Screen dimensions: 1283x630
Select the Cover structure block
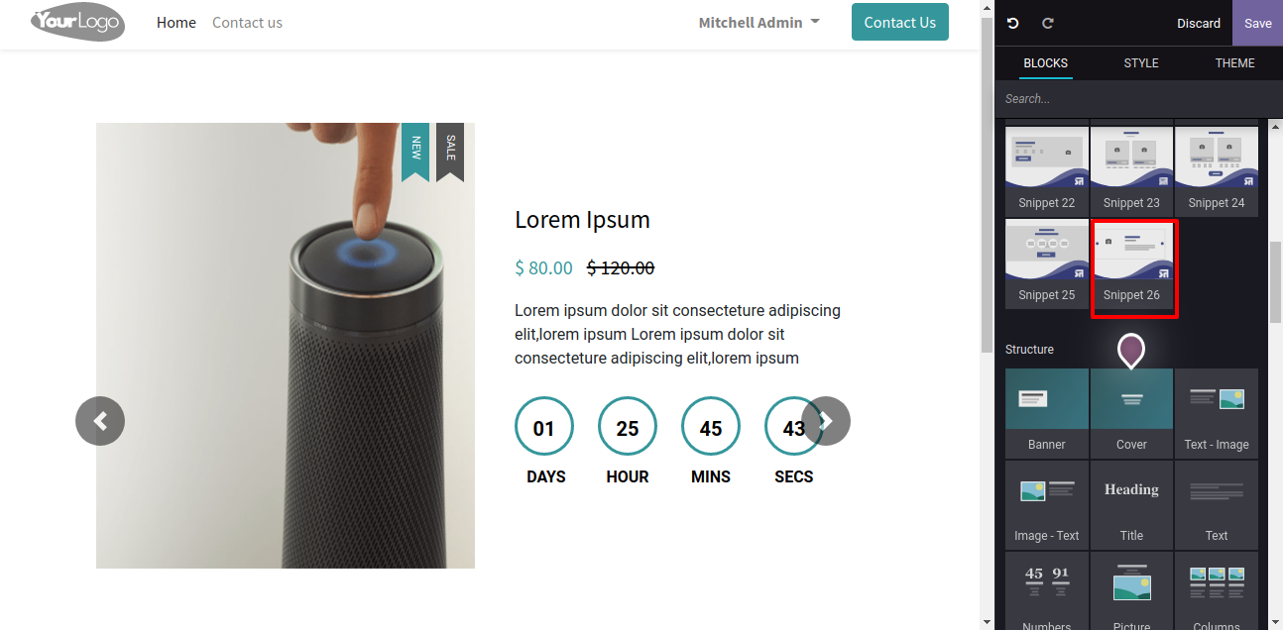click(x=1131, y=413)
